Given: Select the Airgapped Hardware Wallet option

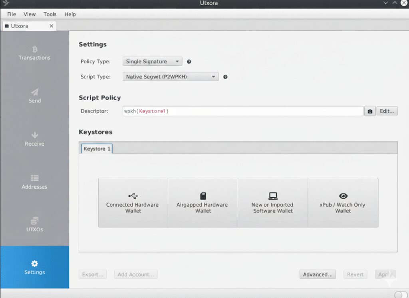Looking at the screenshot, I should point(203,202).
